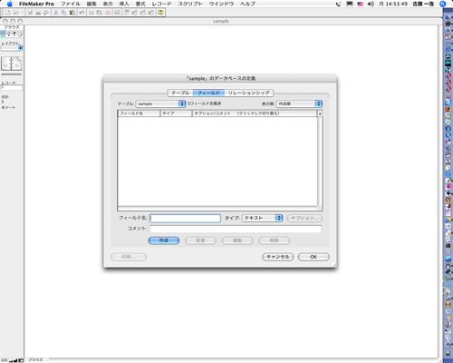Click the Find binoculars toolbar icon
Image resolution: width=453 pixels, height=363 pixels.
(117, 13)
